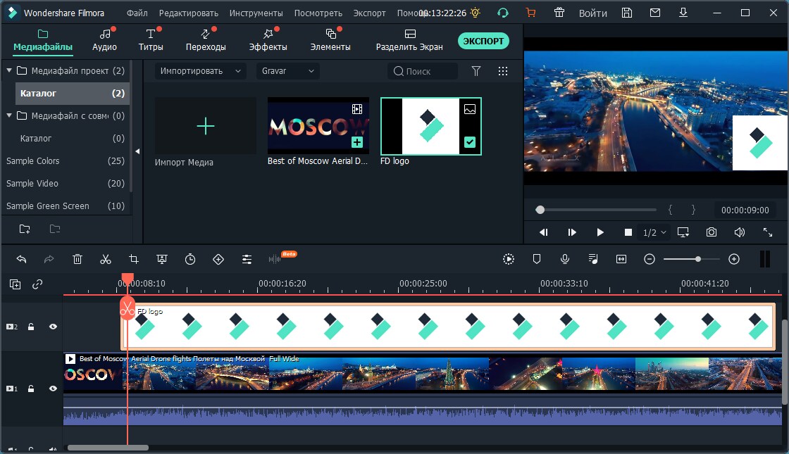
Task: Save project with floppy disk icon
Action: tap(626, 13)
